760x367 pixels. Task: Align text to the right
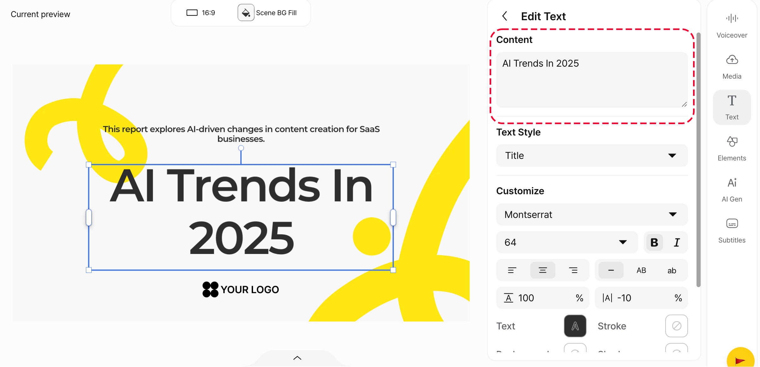pos(573,270)
